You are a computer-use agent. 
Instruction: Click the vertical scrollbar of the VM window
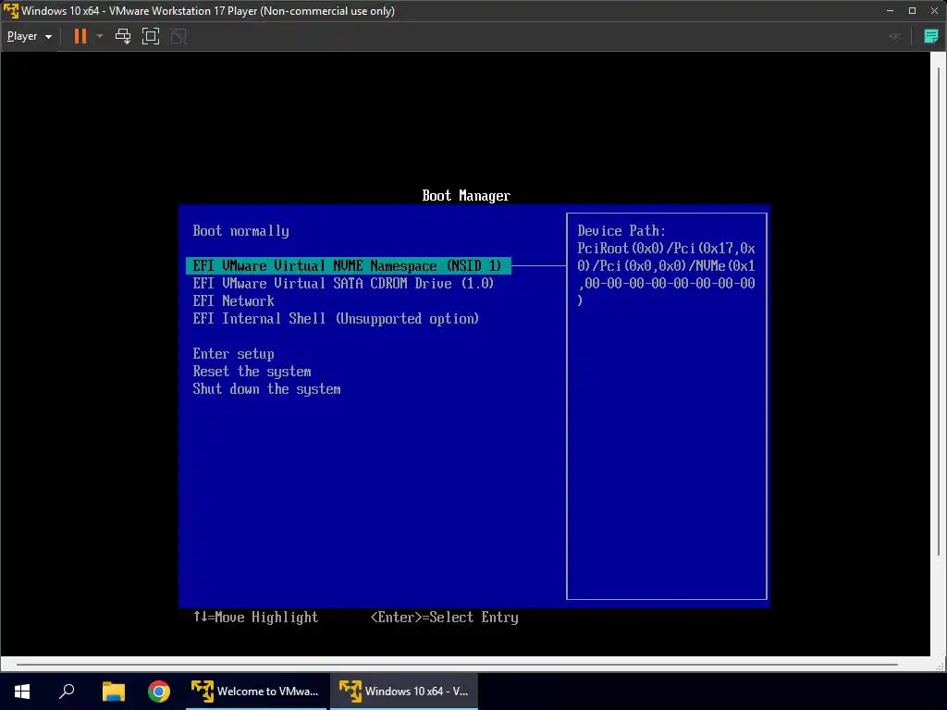tap(939, 311)
